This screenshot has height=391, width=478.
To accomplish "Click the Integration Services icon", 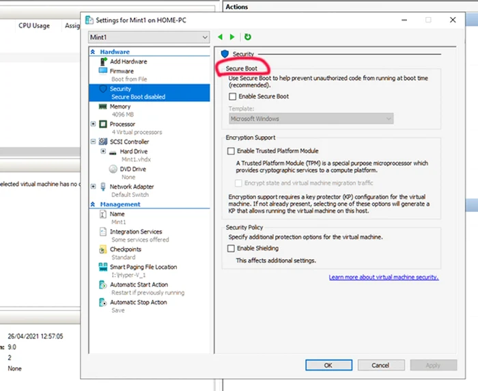I will coord(103,232).
